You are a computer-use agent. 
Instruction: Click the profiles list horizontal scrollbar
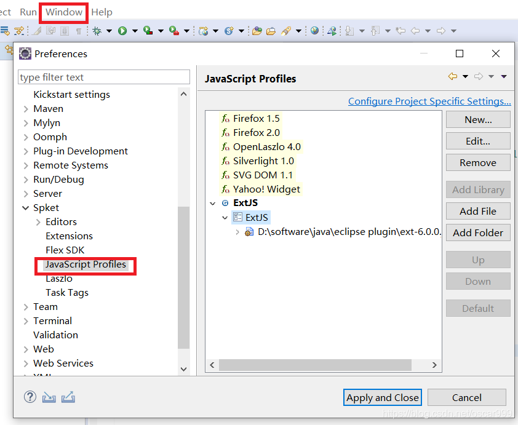click(x=315, y=365)
